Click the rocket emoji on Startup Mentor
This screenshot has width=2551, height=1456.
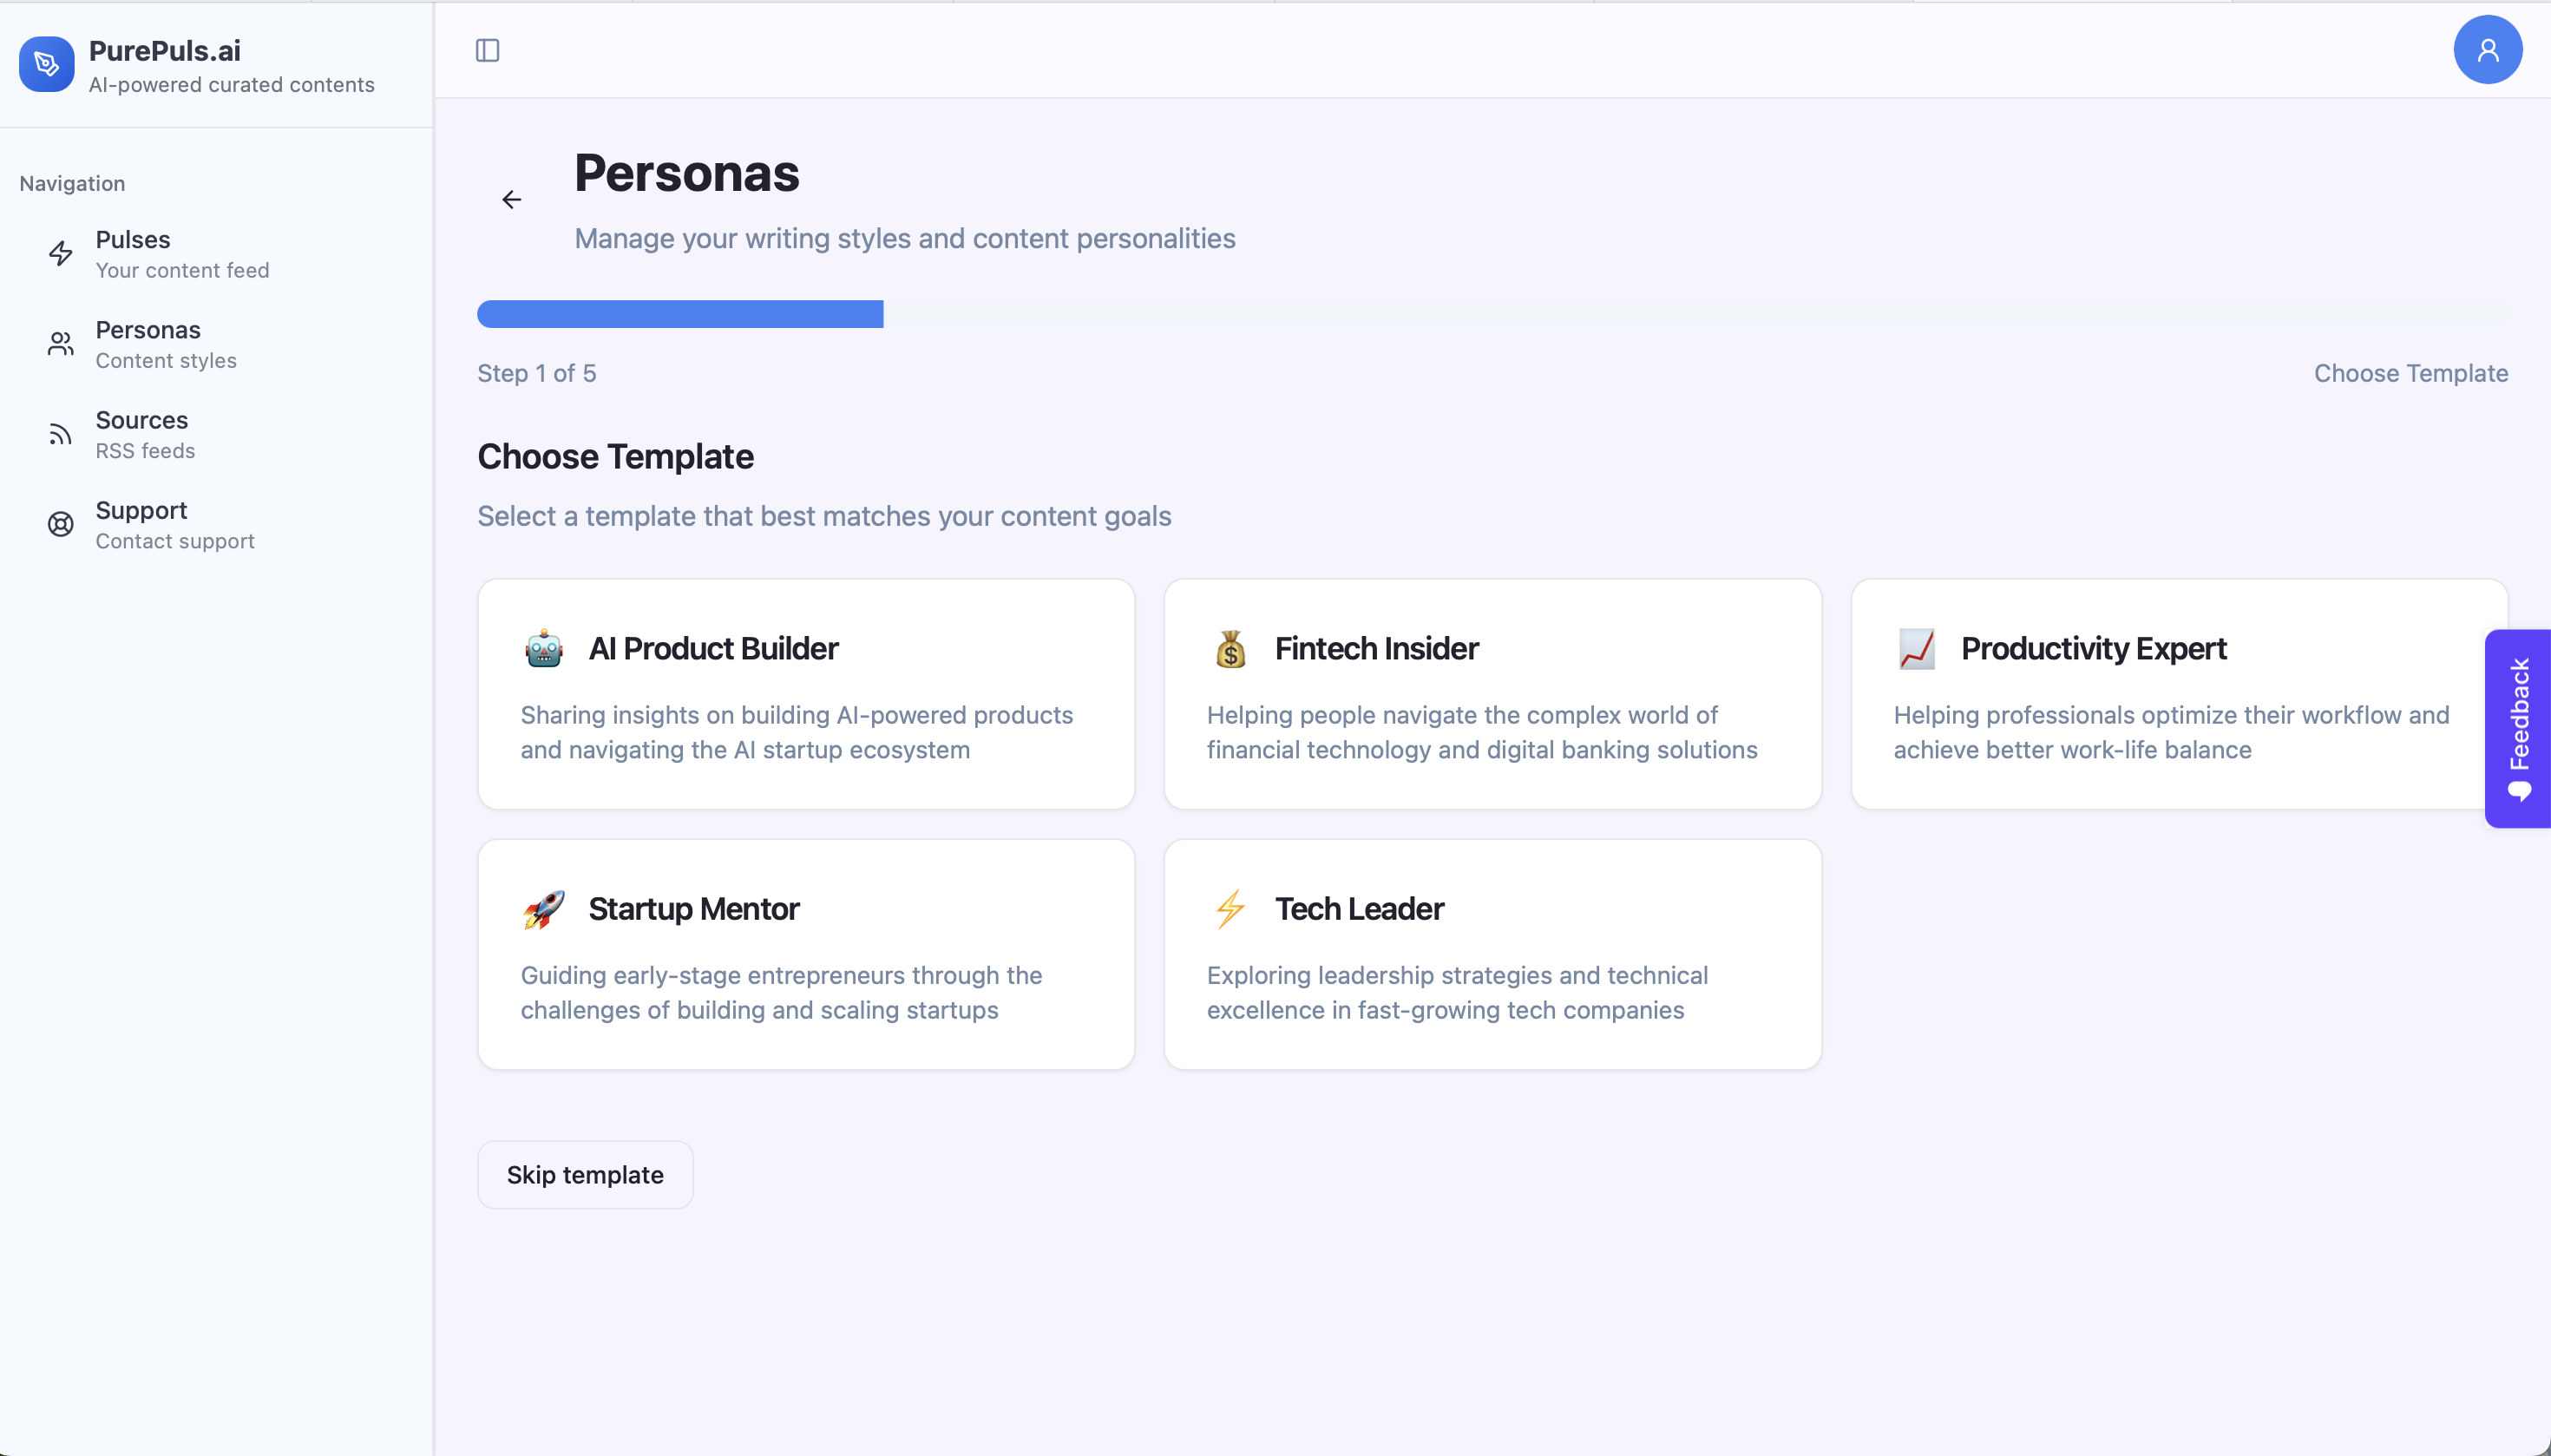[543, 908]
